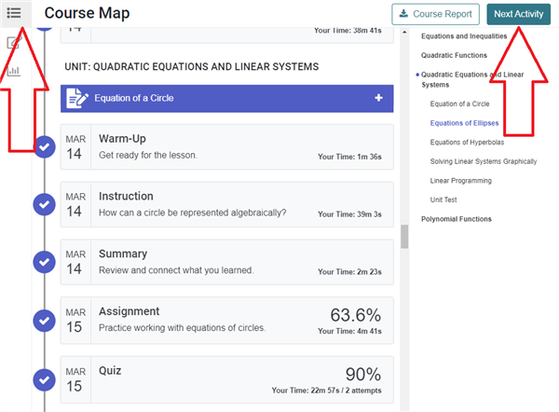Click the MAR 14 date on Warm-Up

(x=75, y=146)
